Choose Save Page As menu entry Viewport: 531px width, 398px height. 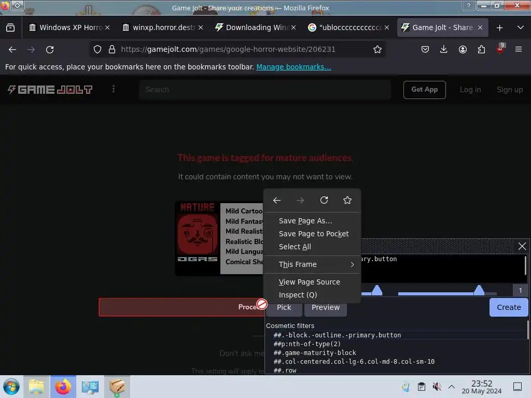[313, 221]
